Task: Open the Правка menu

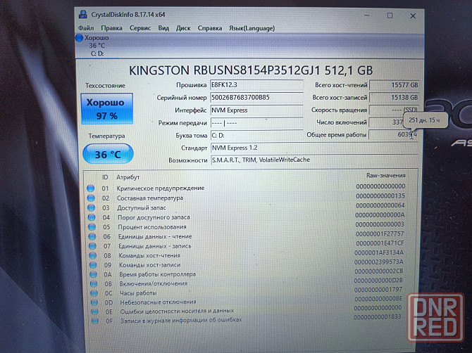Action: (x=111, y=28)
